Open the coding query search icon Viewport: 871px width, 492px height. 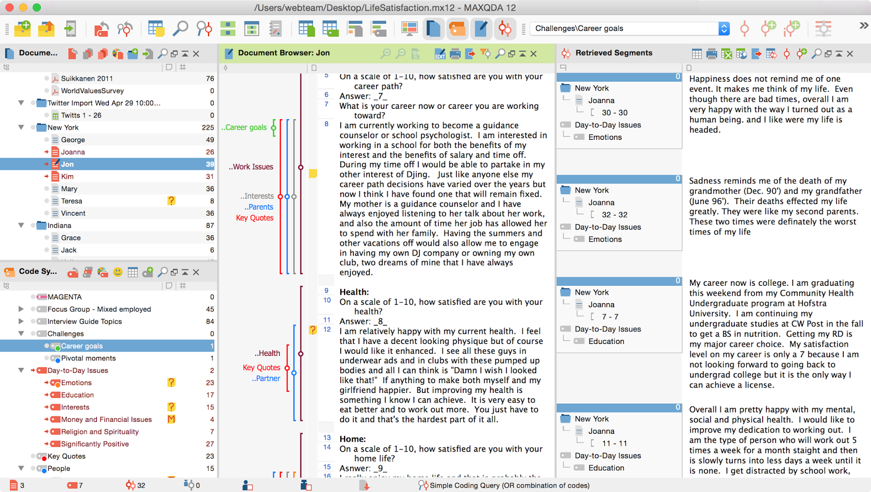pyautogui.click(x=204, y=28)
